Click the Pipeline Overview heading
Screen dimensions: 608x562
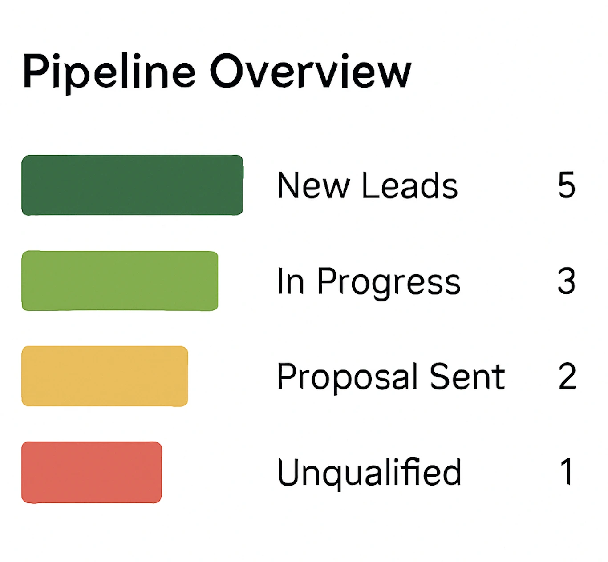coord(217,72)
